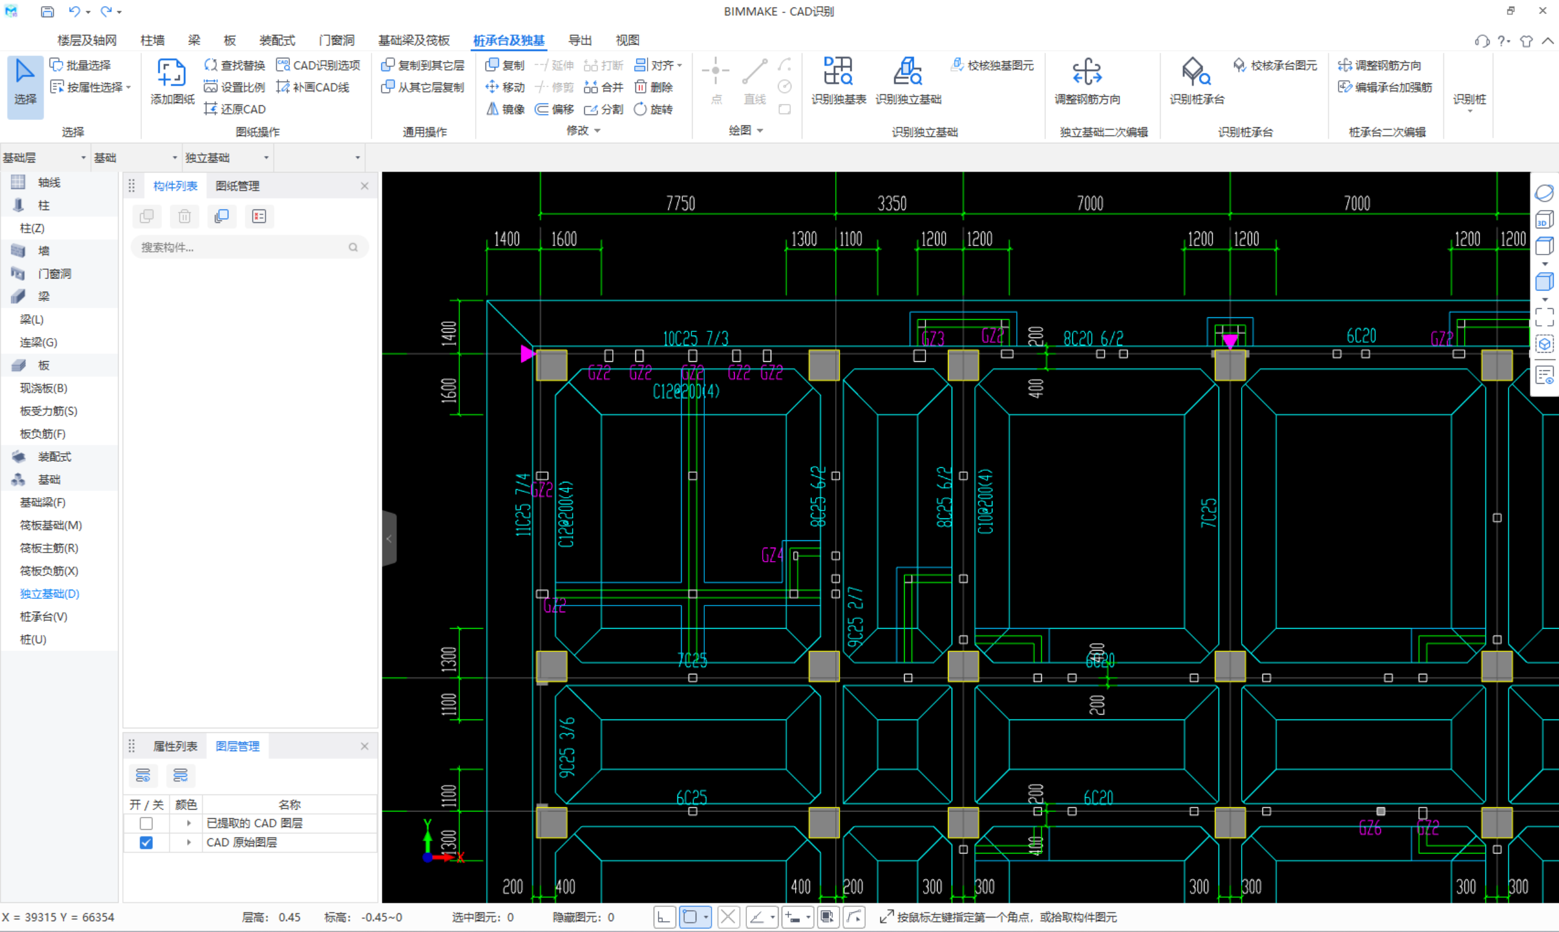Click 编辑承台加强筋 button
The height and width of the screenshot is (932, 1559).
point(1384,87)
